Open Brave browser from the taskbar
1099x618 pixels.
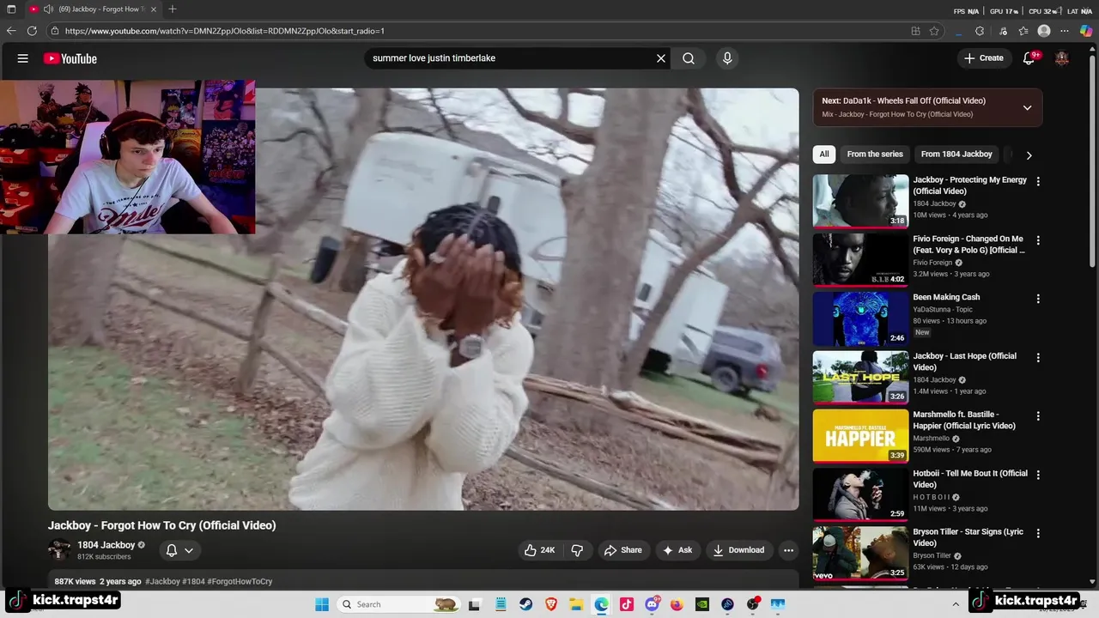pos(551,604)
